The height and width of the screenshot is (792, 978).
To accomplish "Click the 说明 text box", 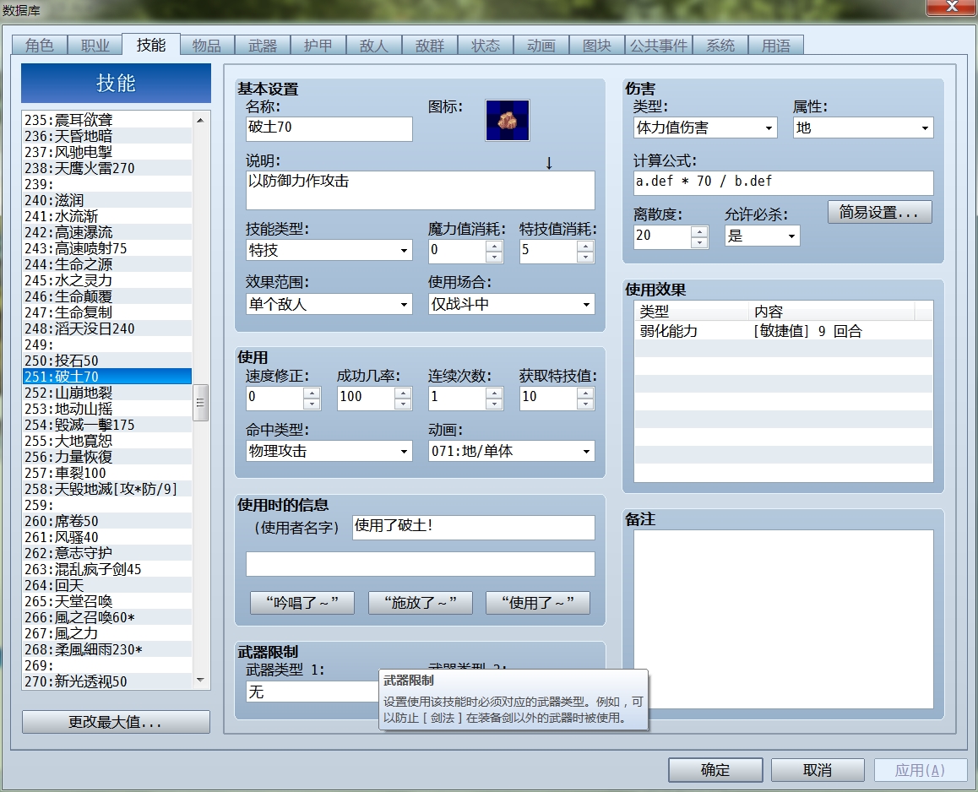I will (x=420, y=190).
